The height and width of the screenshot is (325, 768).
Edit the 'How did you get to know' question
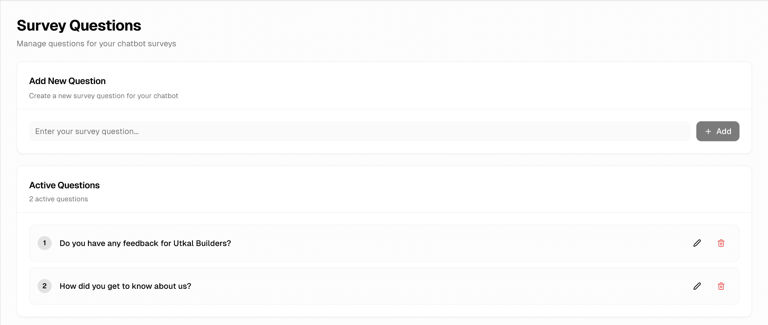(697, 286)
